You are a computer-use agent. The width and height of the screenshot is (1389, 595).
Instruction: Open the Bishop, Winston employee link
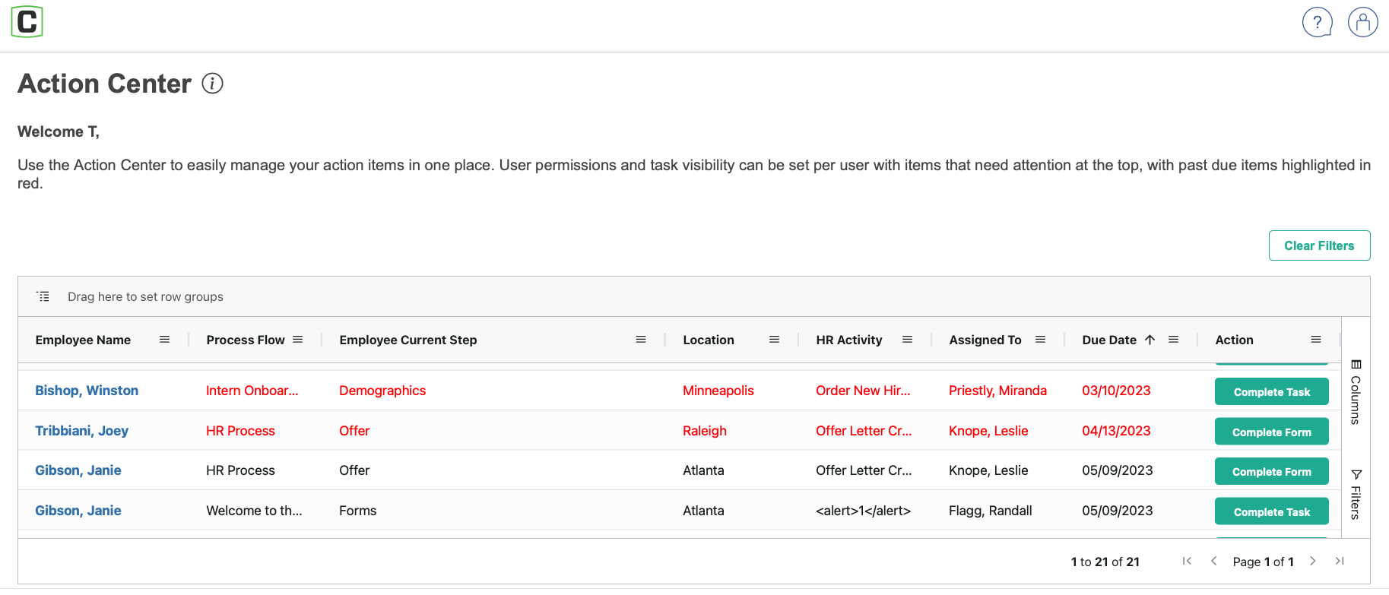click(x=87, y=391)
